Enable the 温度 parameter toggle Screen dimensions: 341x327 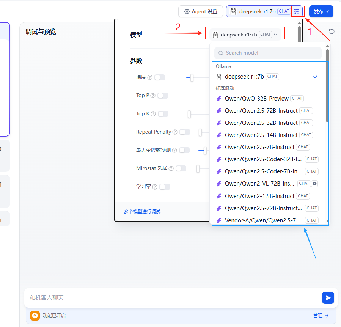[160, 77]
